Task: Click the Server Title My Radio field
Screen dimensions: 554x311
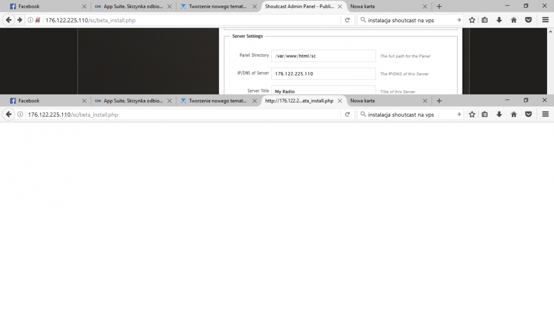Action: click(x=324, y=90)
